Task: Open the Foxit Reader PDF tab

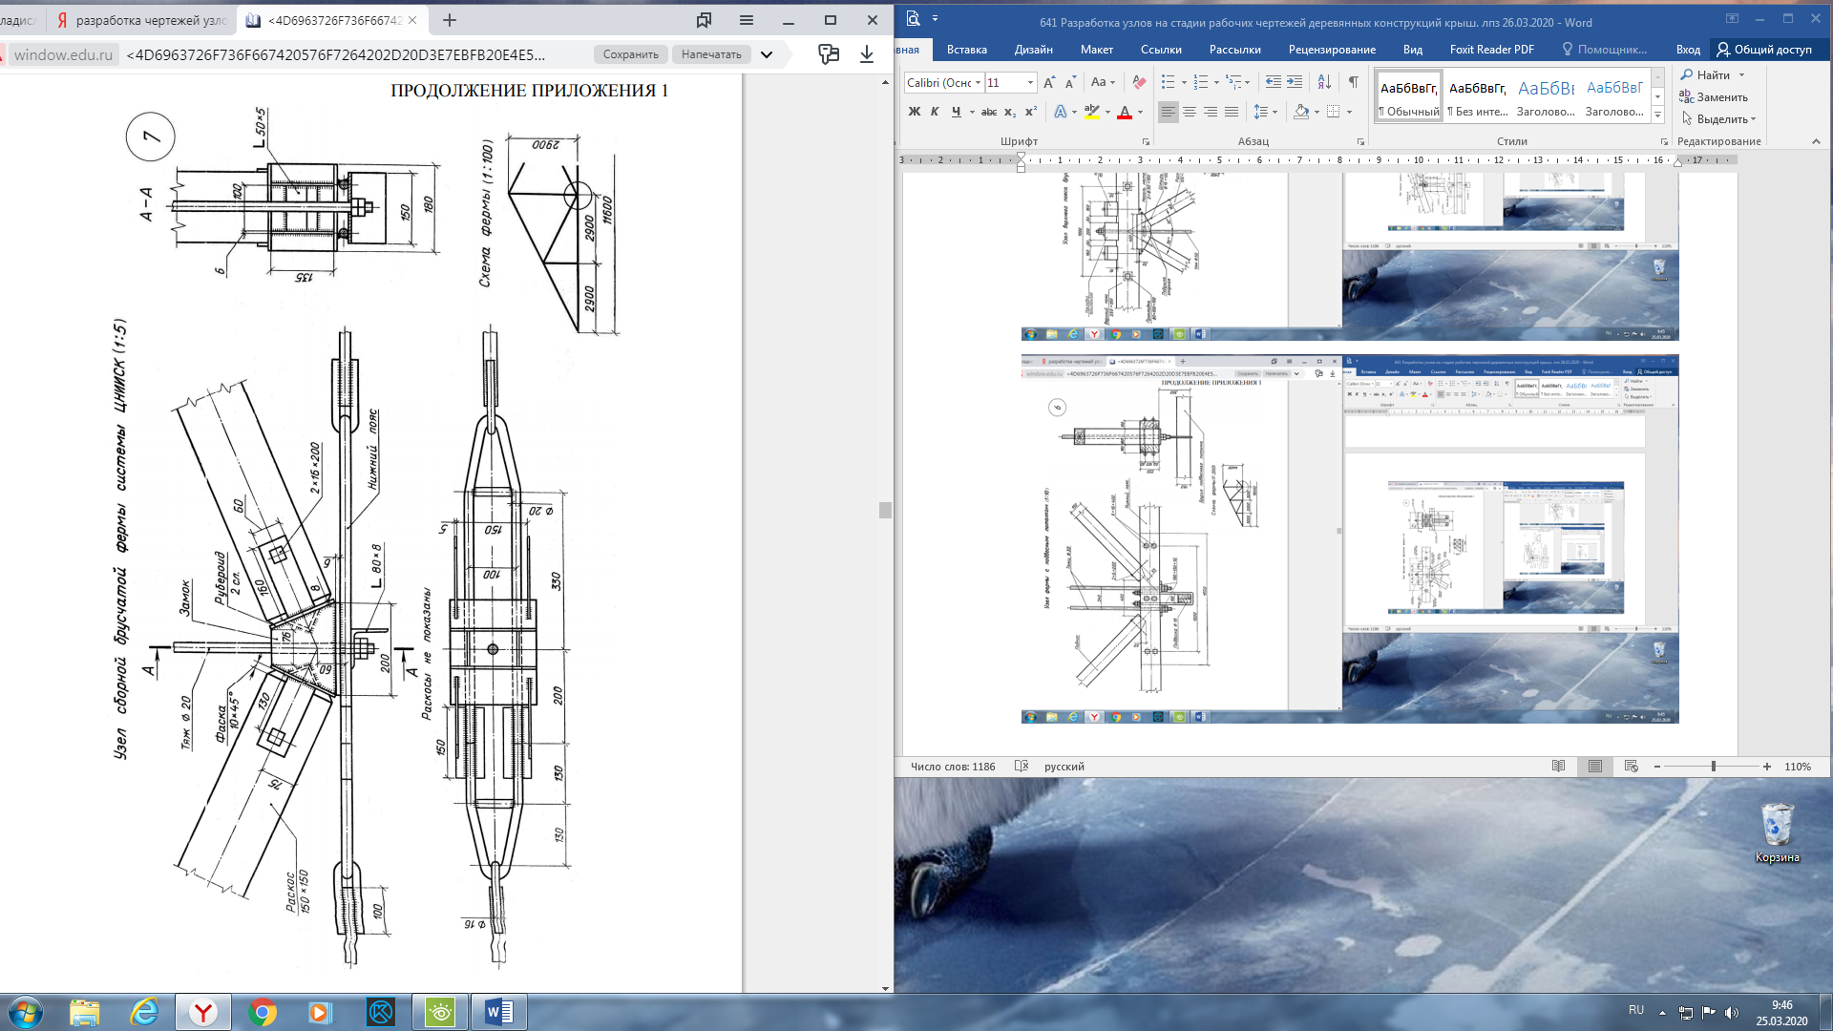Action: pyautogui.click(x=1491, y=50)
